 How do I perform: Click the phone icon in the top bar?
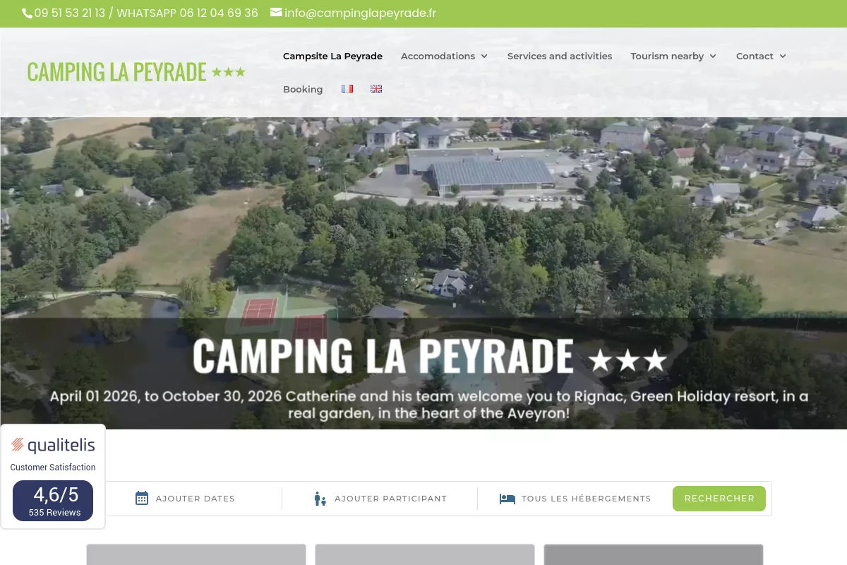pos(27,13)
